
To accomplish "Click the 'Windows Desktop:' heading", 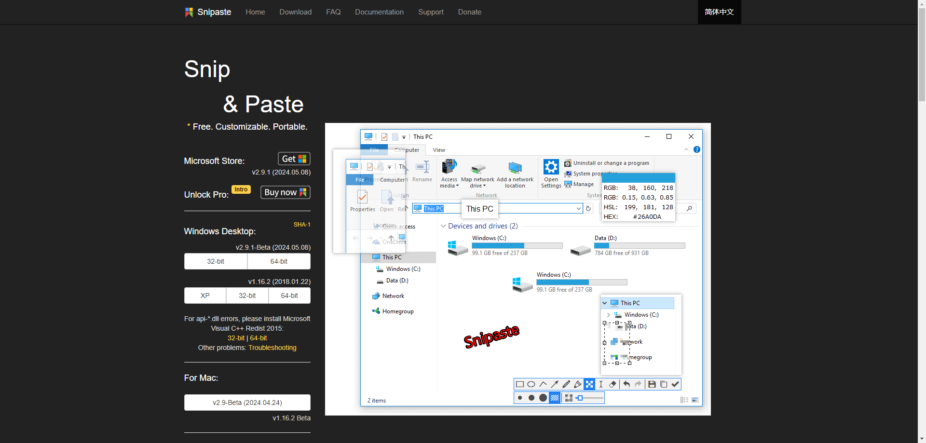I will (x=220, y=231).
